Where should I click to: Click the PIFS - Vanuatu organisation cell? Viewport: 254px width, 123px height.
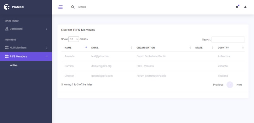(145, 66)
